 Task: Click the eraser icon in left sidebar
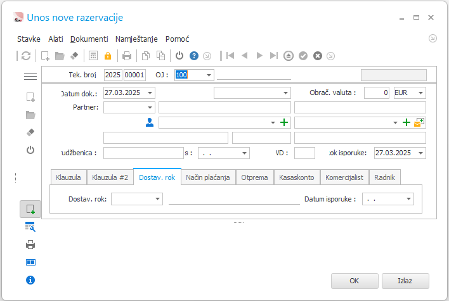30,132
